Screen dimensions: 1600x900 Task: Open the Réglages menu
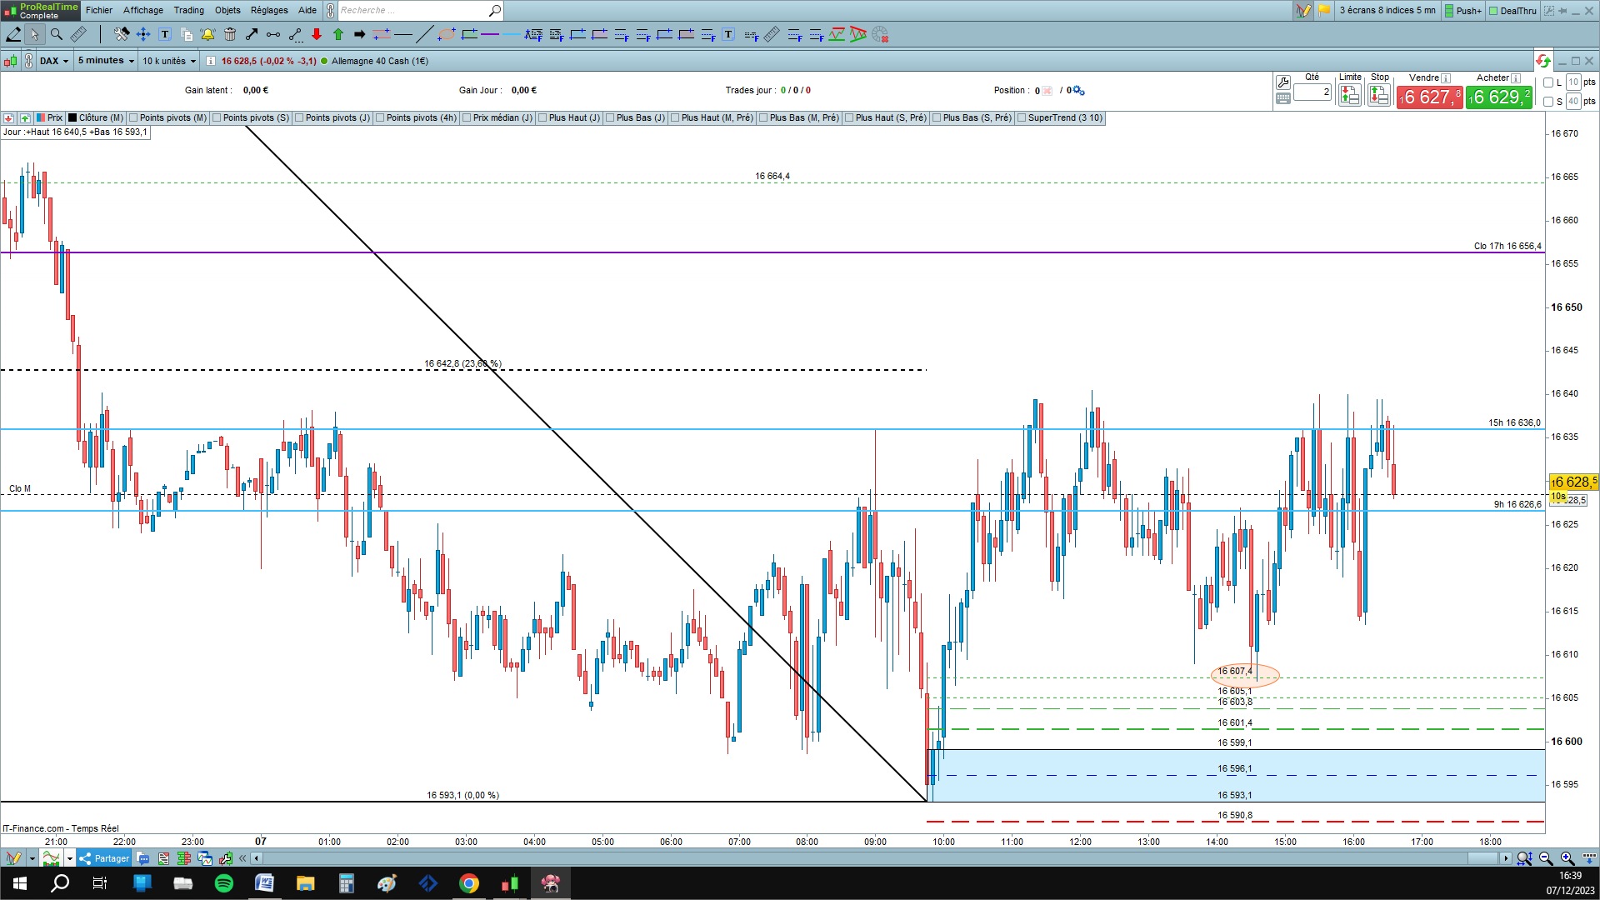[269, 10]
